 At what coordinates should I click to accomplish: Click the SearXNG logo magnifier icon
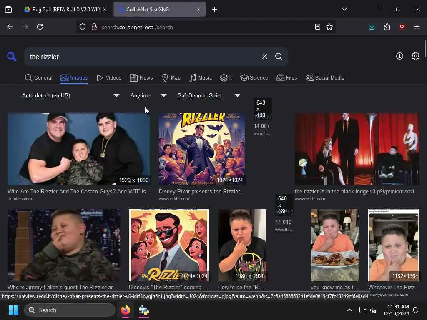tap(12, 57)
